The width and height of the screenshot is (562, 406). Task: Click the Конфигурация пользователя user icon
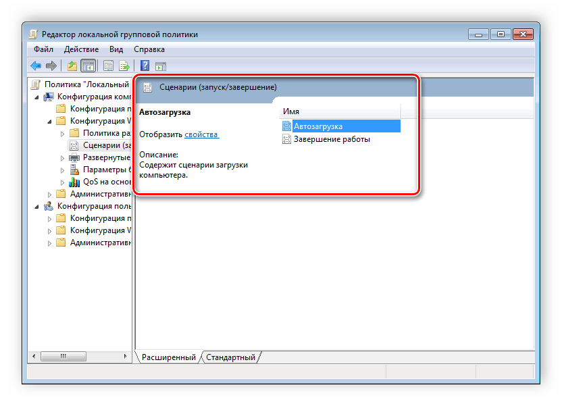[49, 206]
